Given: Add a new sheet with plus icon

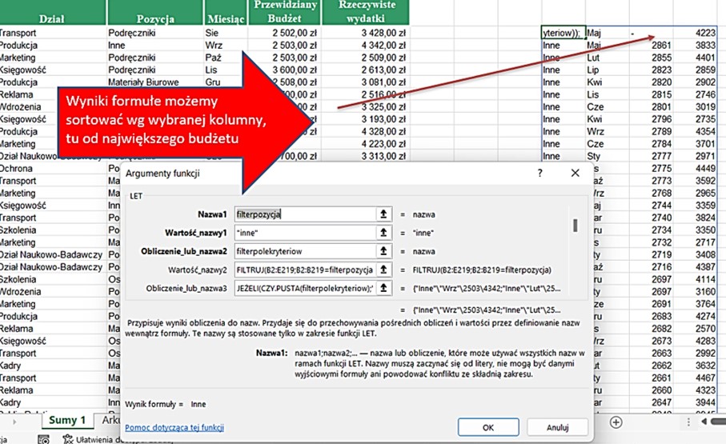Looking at the screenshot, I should [616, 422].
